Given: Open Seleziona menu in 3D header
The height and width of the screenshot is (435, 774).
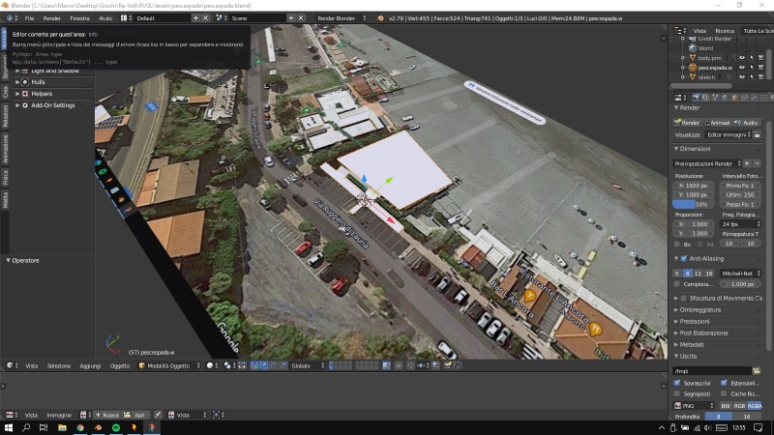Looking at the screenshot, I should [x=59, y=366].
